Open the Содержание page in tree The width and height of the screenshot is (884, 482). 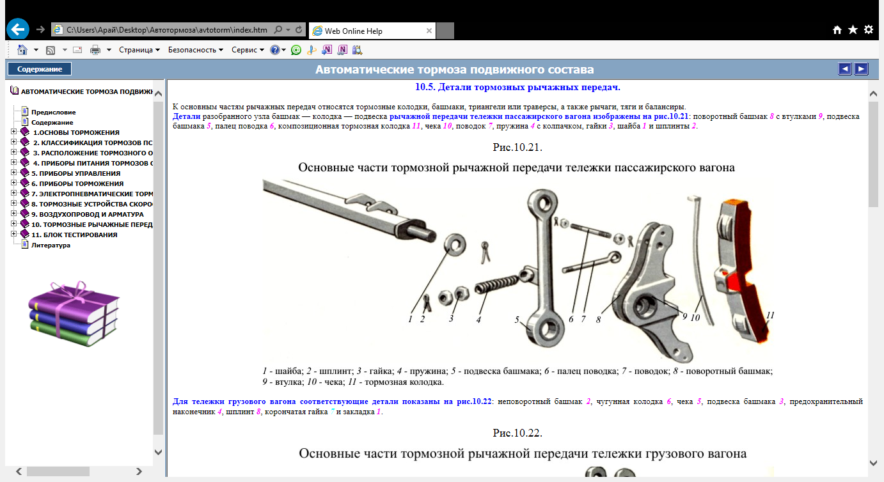52,122
